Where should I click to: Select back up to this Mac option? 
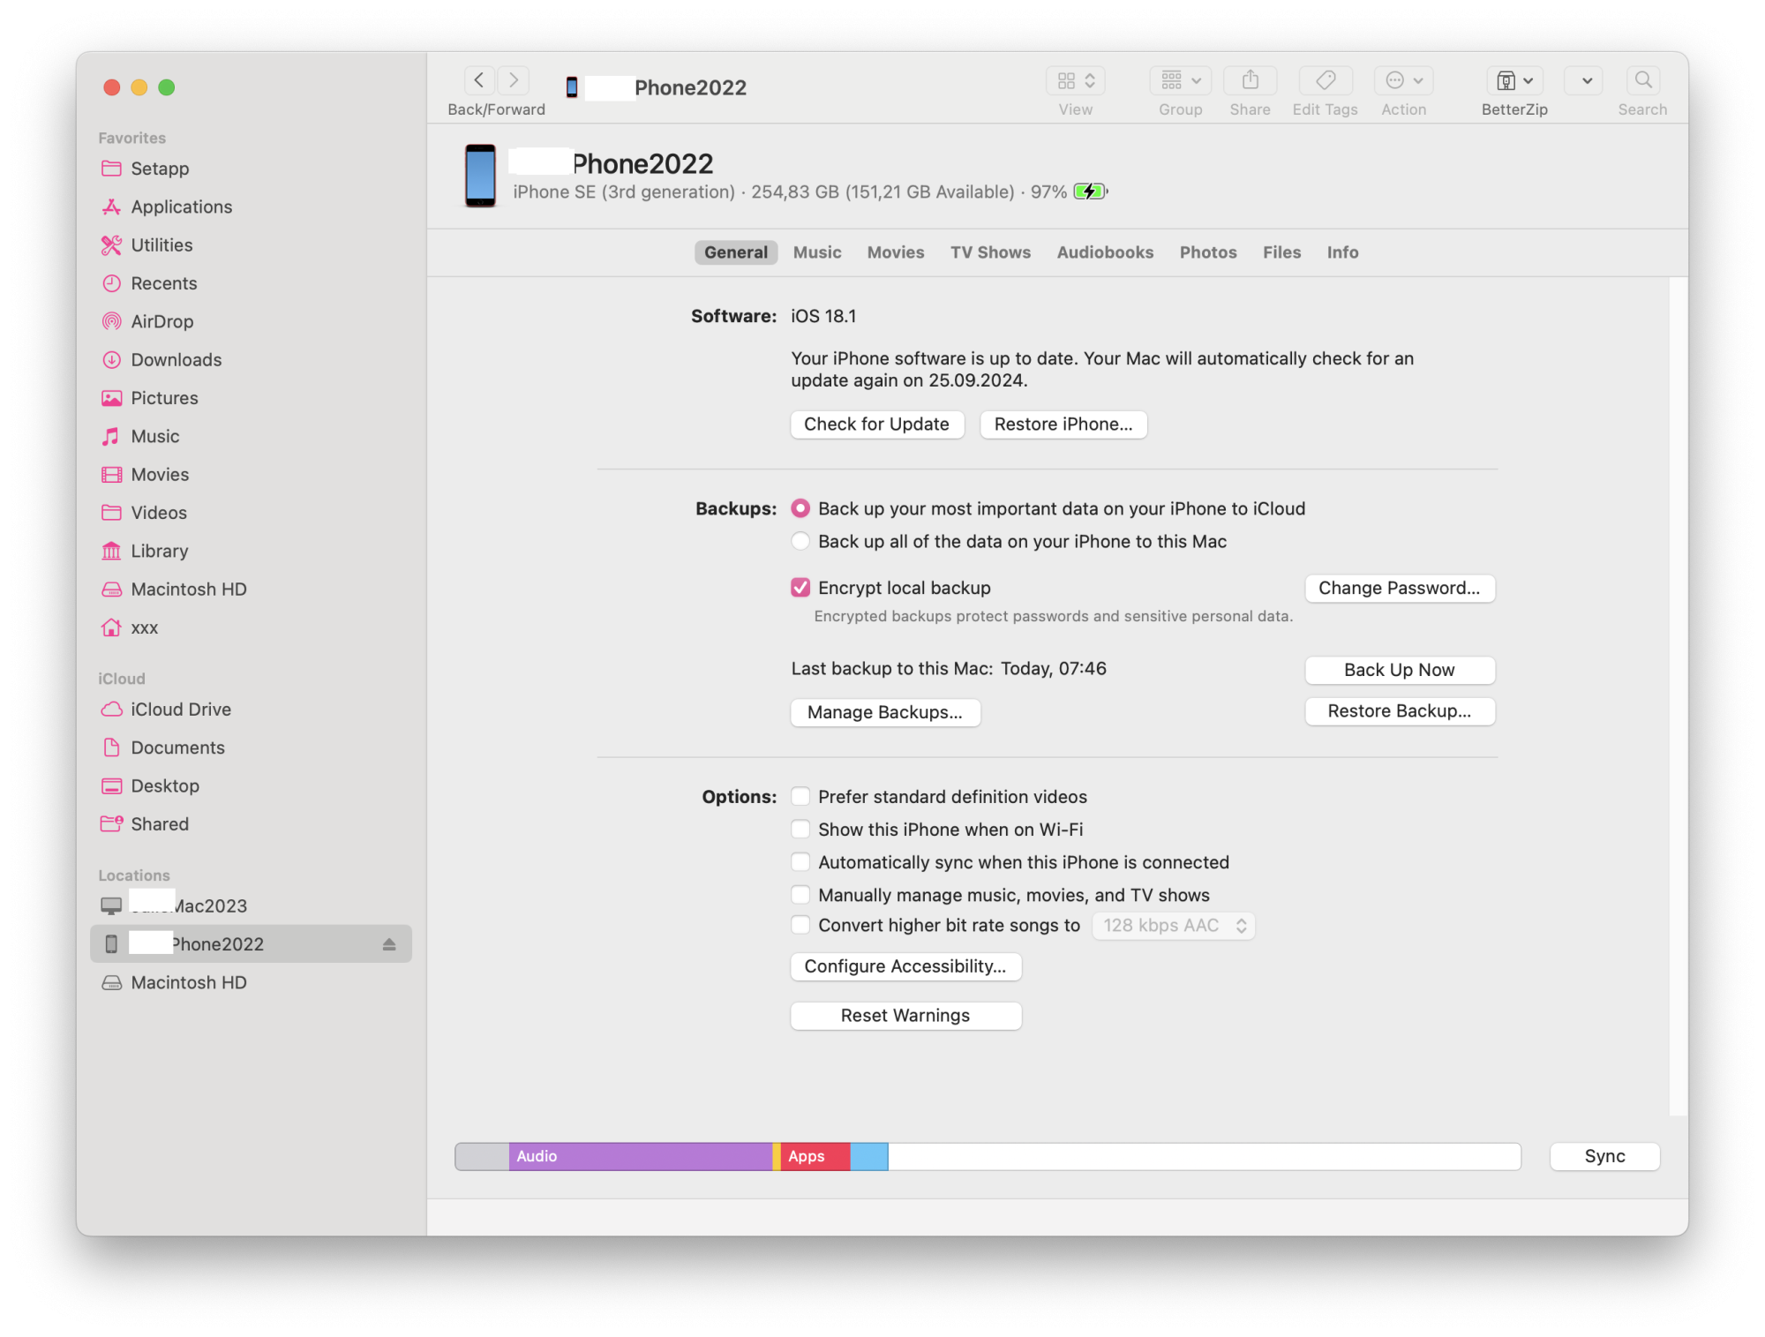[800, 541]
